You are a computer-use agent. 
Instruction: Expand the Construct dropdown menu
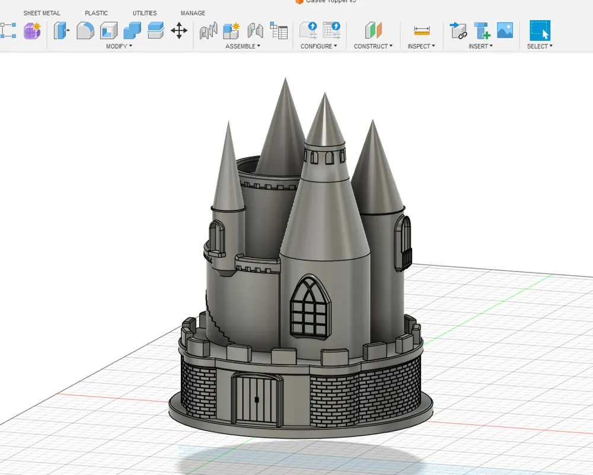click(373, 46)
